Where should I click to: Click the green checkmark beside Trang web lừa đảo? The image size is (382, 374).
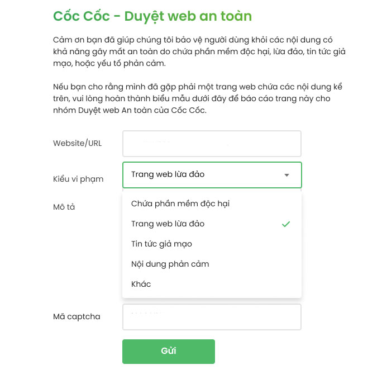[286, 224]
